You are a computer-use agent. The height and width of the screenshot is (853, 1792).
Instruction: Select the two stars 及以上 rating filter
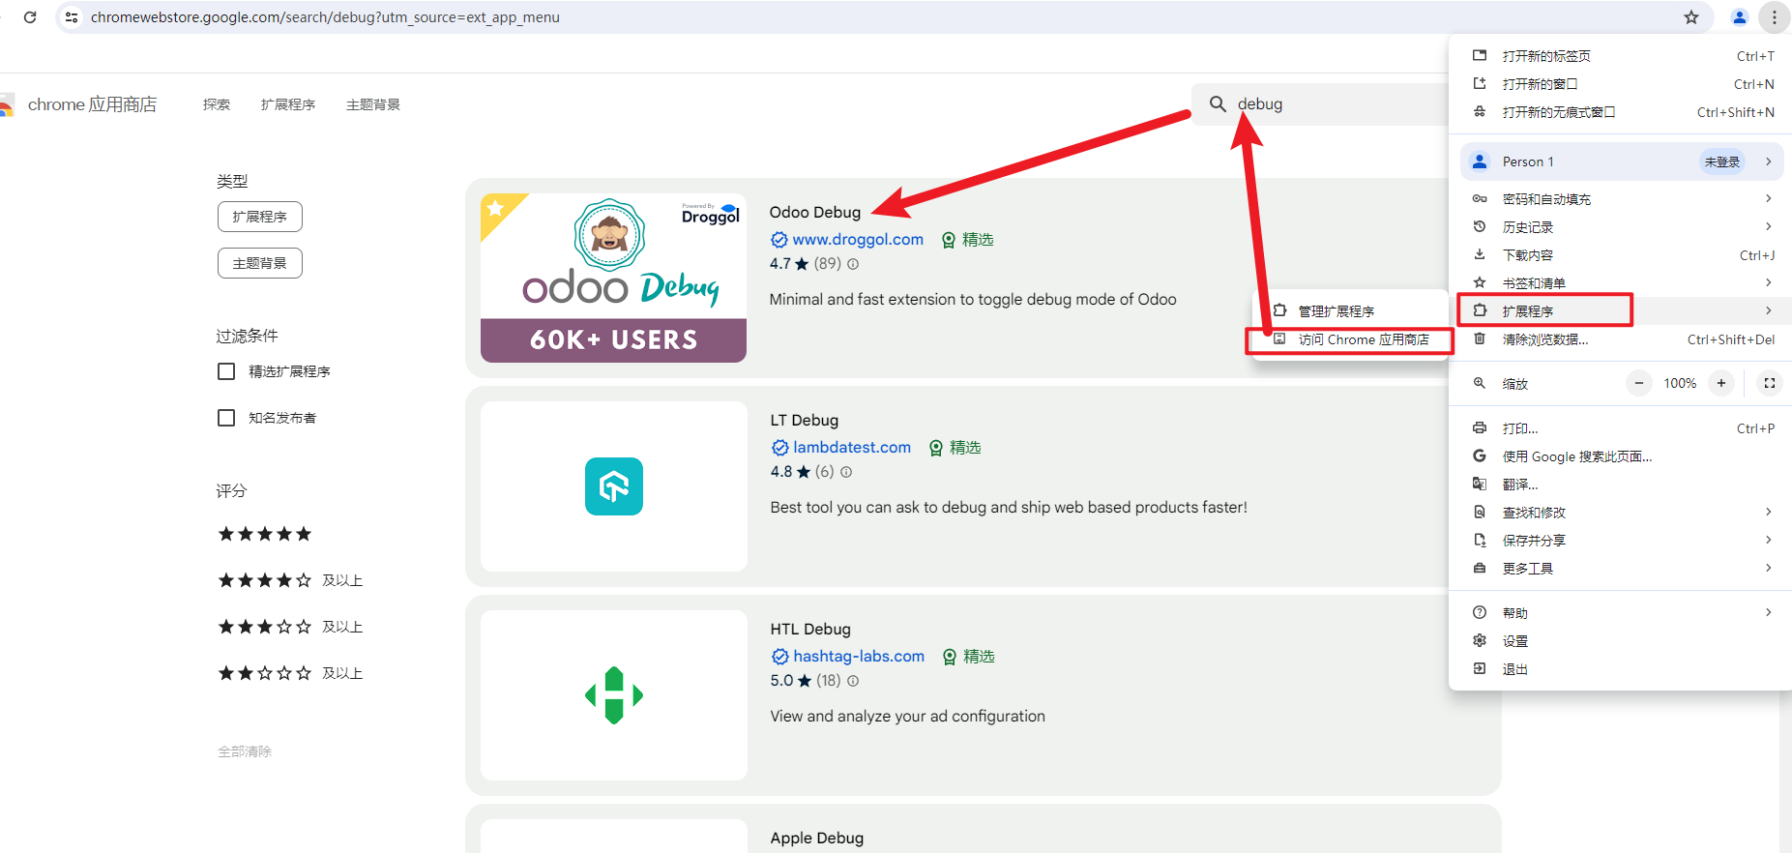click(x=290, y=673)
